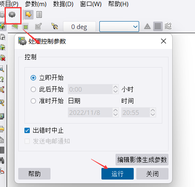Choose the 准时开始 radio option

pos(33,101)
